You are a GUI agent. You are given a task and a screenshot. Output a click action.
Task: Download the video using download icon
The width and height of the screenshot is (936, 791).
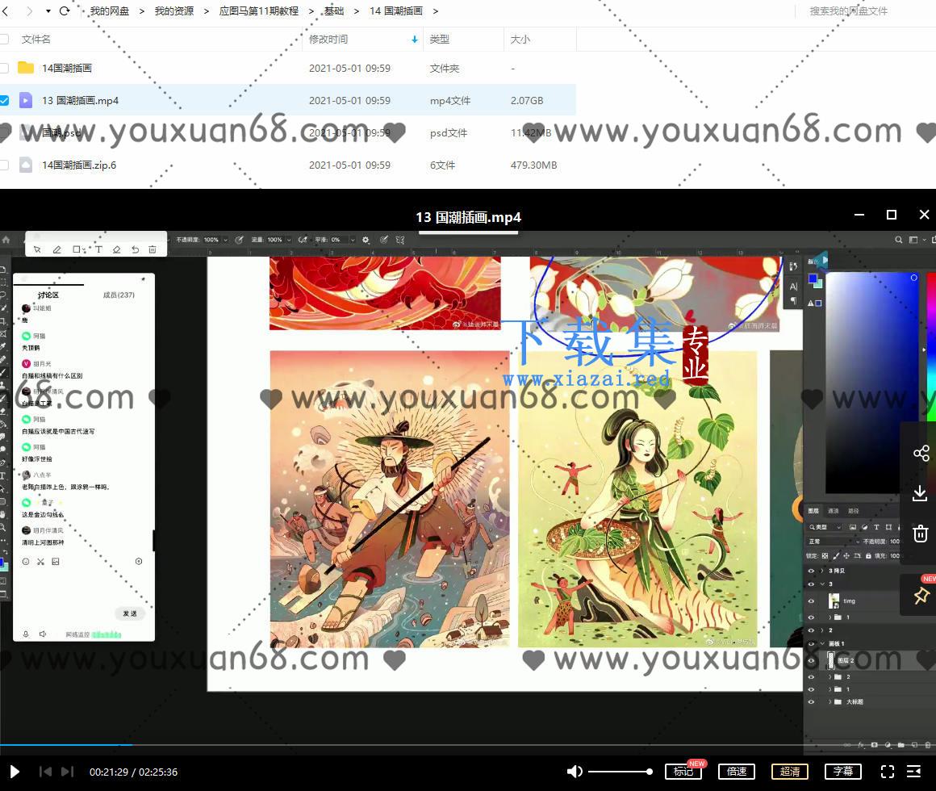(x=920, y=493)
